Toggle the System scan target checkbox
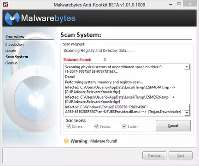The width and height of the screenshot is (199, 166). coord(124,126)
